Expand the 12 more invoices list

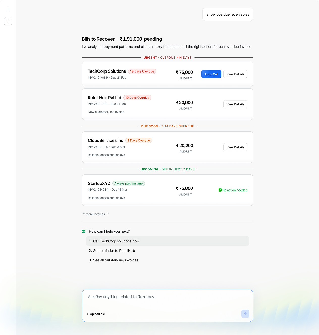pos(95,214)
